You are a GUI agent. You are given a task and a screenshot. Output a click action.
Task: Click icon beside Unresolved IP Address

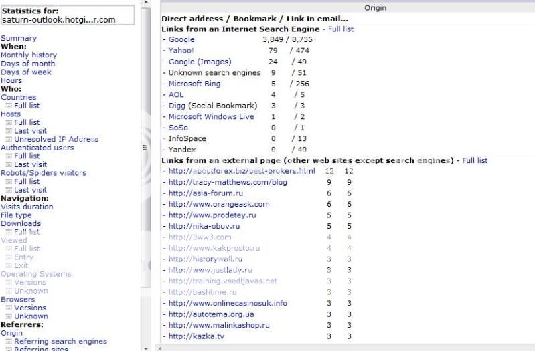[9, 139]
